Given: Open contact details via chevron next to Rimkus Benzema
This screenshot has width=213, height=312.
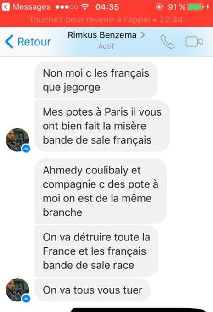Looking at the screenshot, I should pos(142,35).
